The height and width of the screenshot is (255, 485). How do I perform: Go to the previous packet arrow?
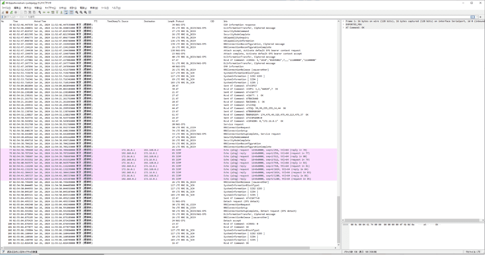coord(44,12)
